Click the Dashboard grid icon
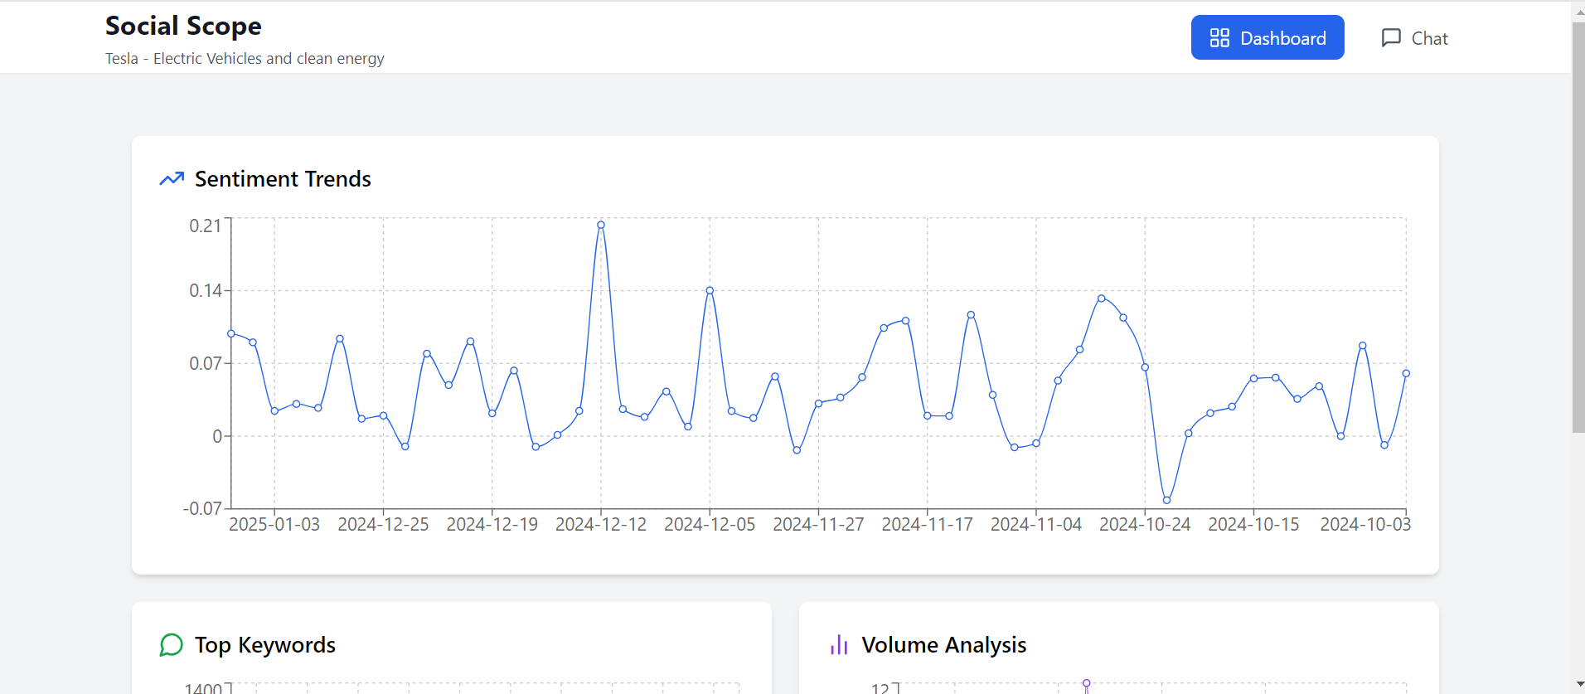This screenshot has height=694, width=1585. [x=1219, y=38]
